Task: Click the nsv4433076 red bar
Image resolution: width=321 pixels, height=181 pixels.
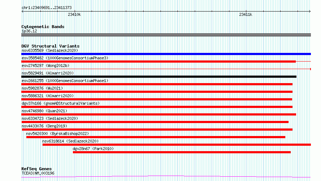Action: (157, 130)
